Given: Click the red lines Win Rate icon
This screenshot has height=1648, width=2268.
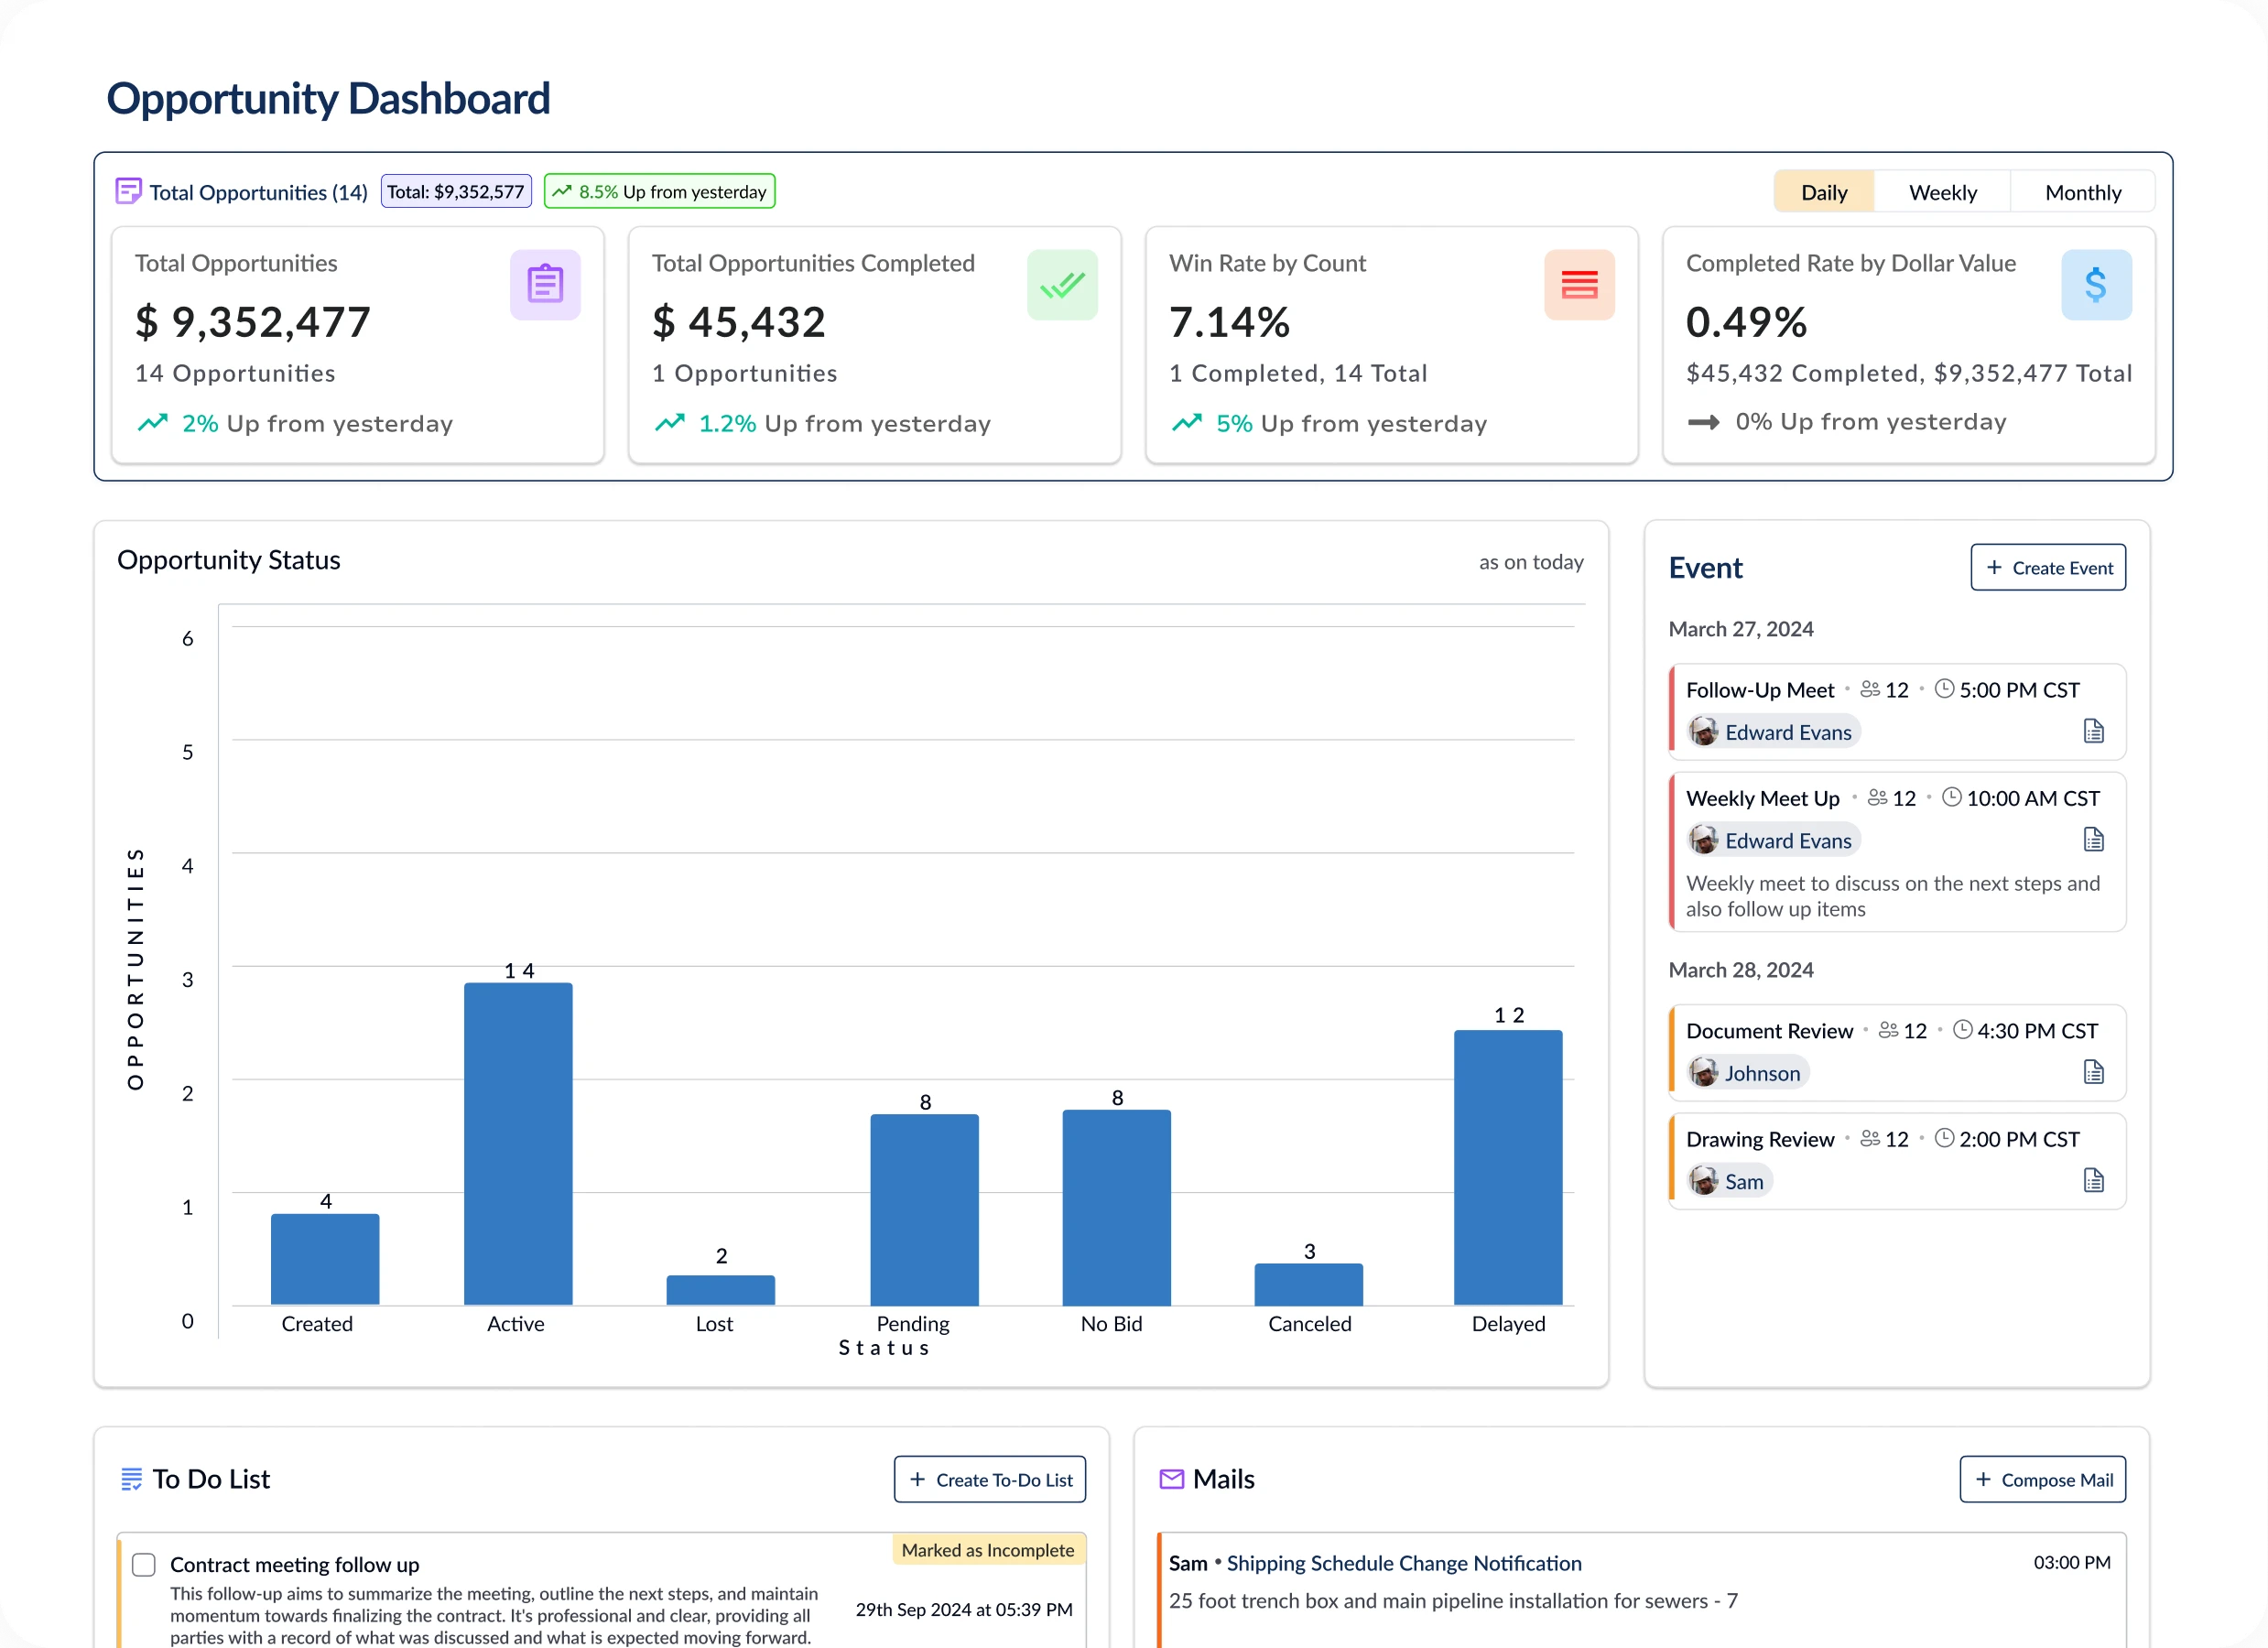Looking at the screenshot, I should (1579, 285).
